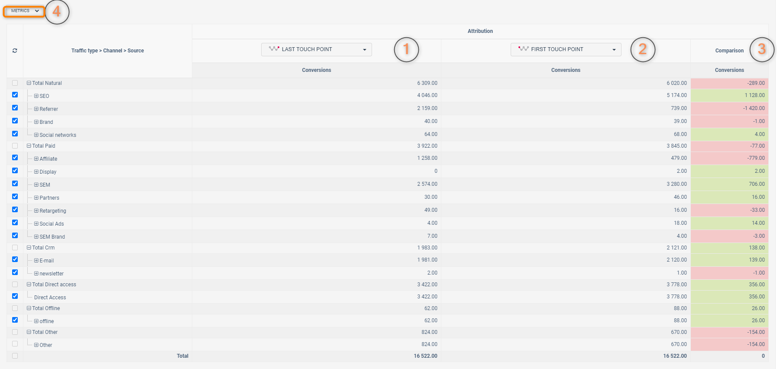
Task: Click SEO green comparison cell 1 128.00
Action: (x=729, y=95)
